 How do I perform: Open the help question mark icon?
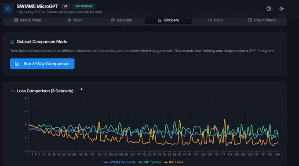pos(269,9)
